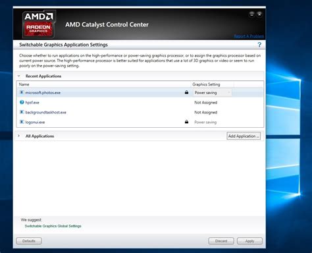This screenshot has width=312, height=253.
Task: Expand the All Applications section
Action: [19, 136]
